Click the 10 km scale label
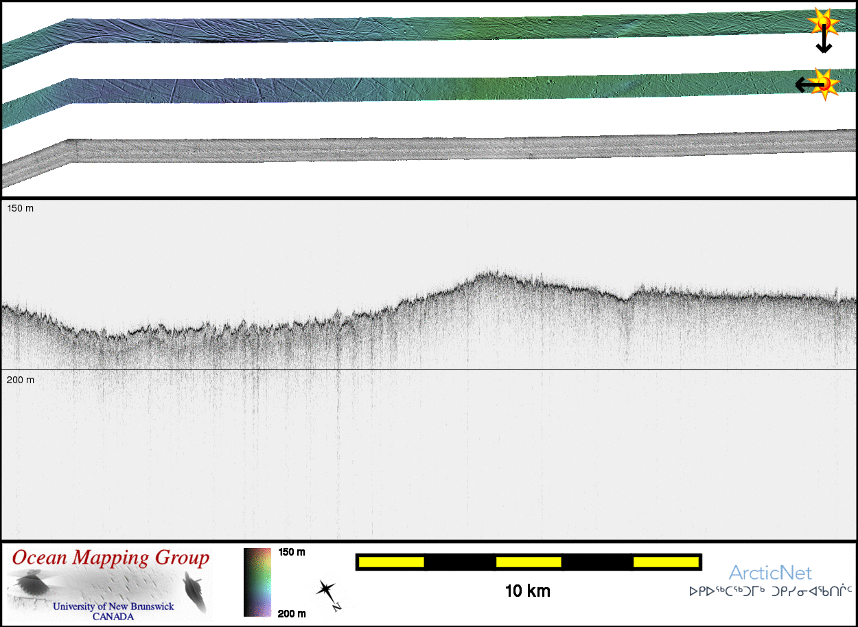Image resolution: width=858 pixels, height=627 pixels. click(x=527, y=591)
